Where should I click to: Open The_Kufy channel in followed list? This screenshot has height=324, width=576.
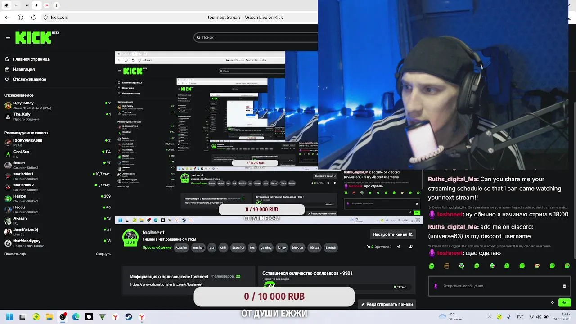pos(57,117)
